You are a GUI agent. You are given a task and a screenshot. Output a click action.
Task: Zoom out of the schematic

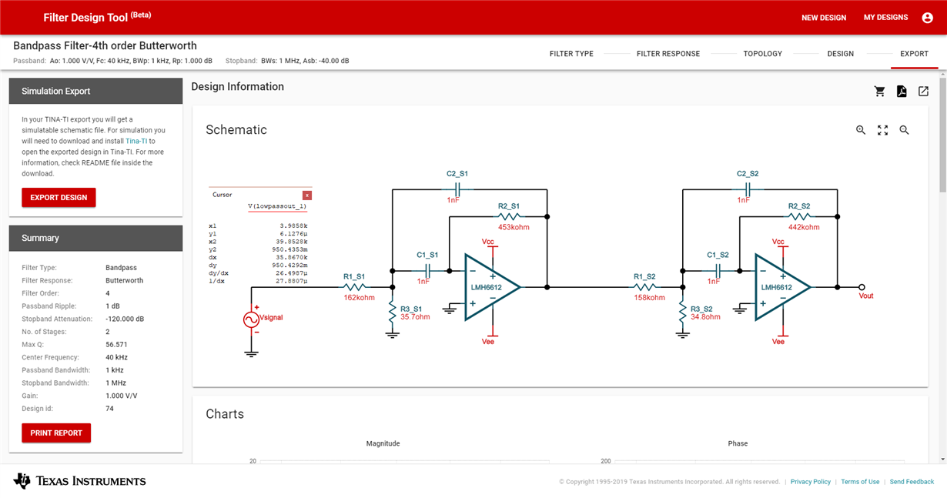pos(904,130)
